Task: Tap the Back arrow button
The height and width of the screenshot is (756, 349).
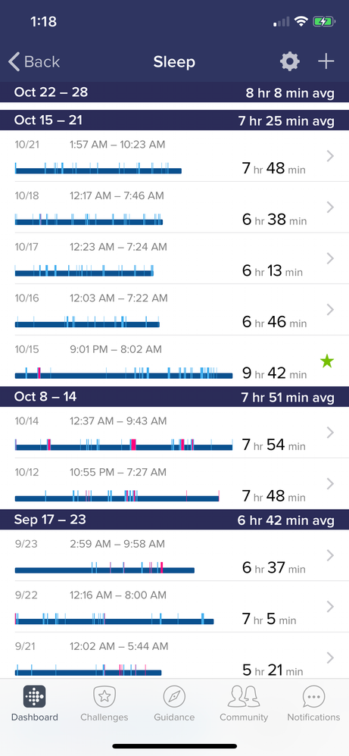Action: coord(34,61)
